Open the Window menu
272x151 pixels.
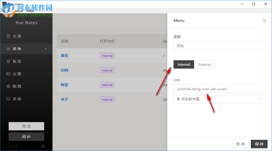17,11
